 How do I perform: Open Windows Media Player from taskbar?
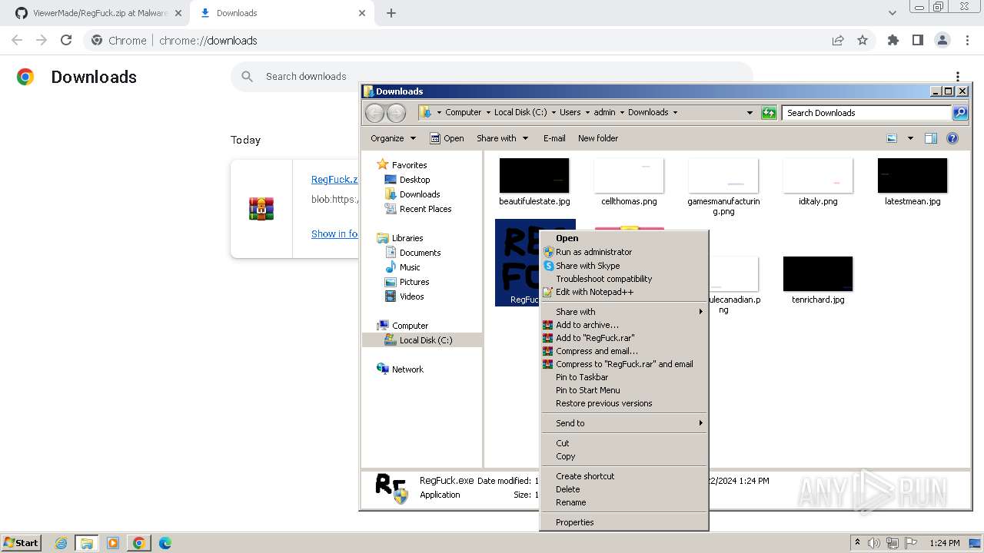point(113,543)
